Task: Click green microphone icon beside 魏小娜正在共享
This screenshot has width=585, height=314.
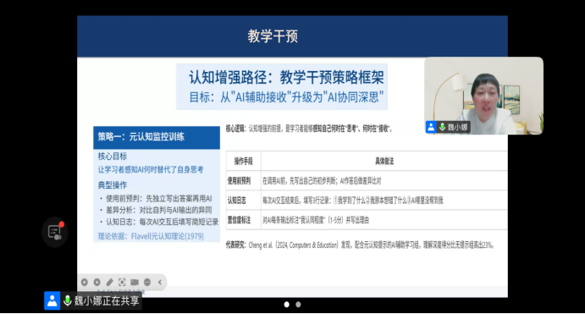Action: pyautogui.click(x=68, y=300)
